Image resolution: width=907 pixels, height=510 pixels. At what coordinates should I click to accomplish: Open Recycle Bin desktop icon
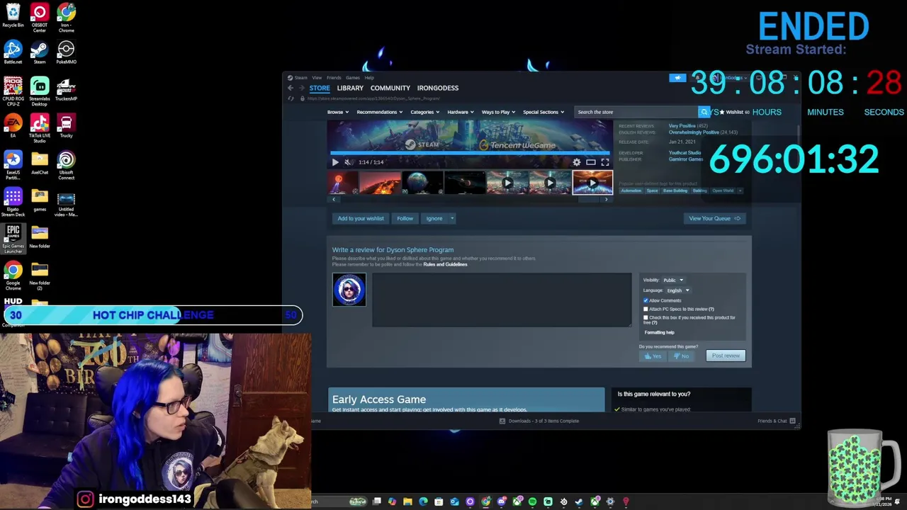tap(13, 16)
